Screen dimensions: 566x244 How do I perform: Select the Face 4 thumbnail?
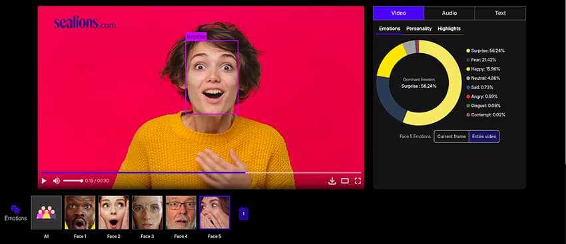coord(181,212)
